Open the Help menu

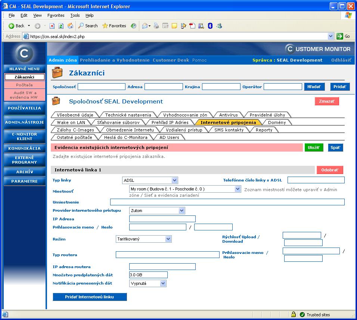[90, 15]
